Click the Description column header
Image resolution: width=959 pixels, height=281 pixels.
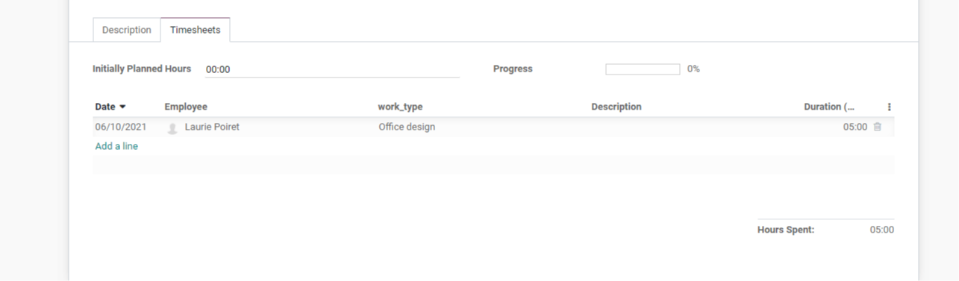(x=616, y=107)
